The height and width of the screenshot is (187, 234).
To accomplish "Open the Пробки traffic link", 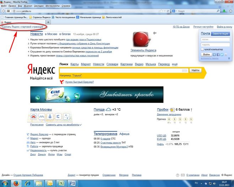I will (x=163, y=110).
